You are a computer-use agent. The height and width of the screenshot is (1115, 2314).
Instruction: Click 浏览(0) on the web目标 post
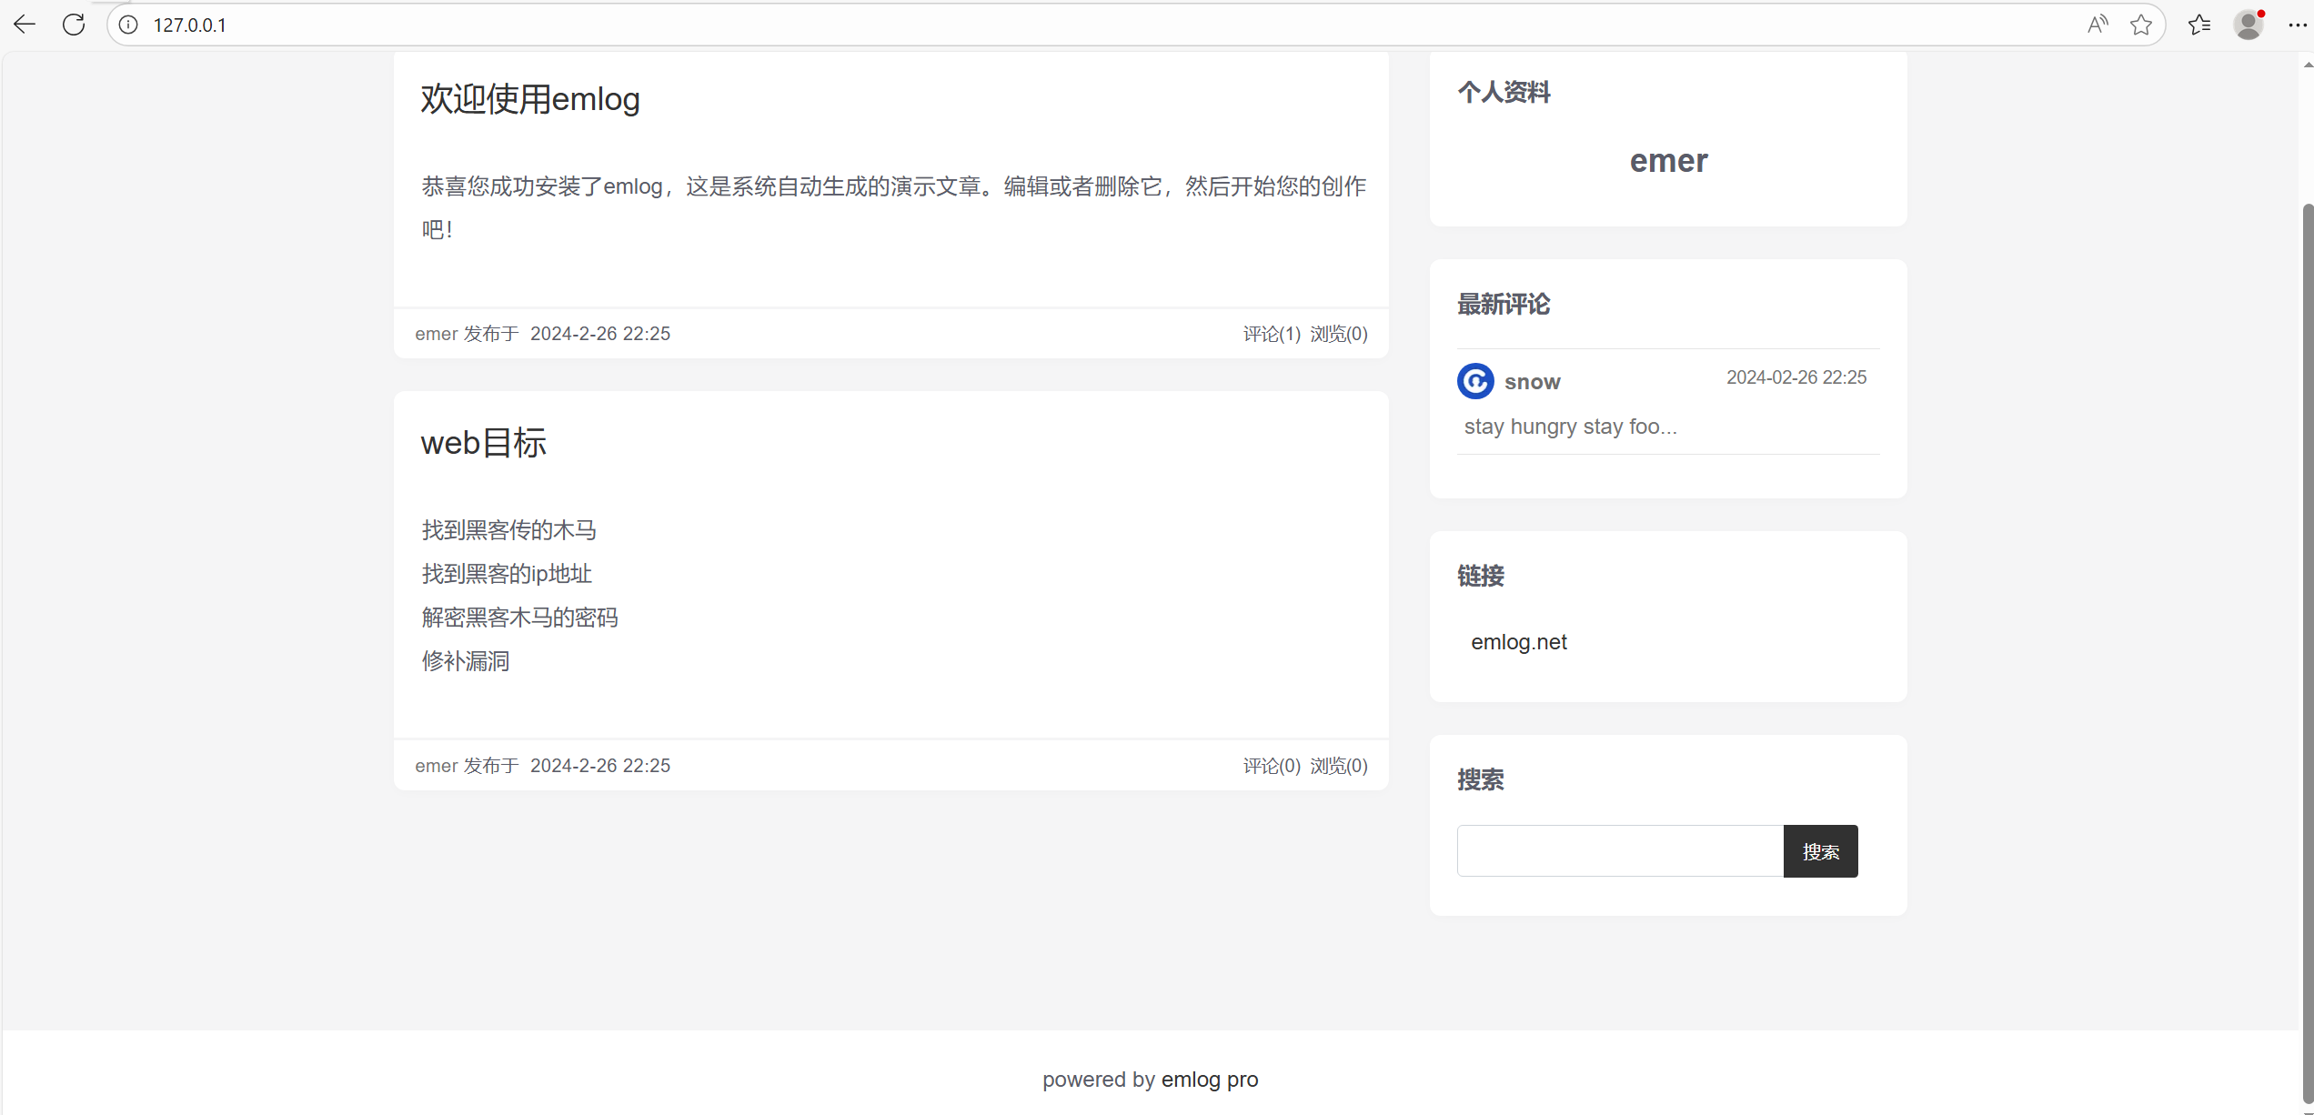pyautogui.click(x=1339, y=766)
